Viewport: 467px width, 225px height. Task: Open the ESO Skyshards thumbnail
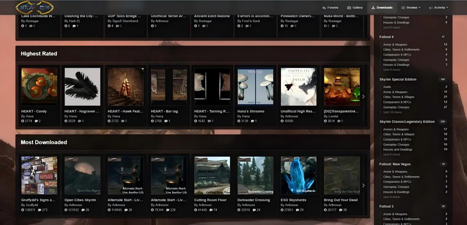pos(298,175)
